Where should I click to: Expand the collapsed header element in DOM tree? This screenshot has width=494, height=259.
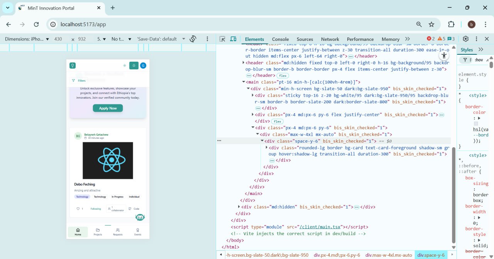[244, 62]
